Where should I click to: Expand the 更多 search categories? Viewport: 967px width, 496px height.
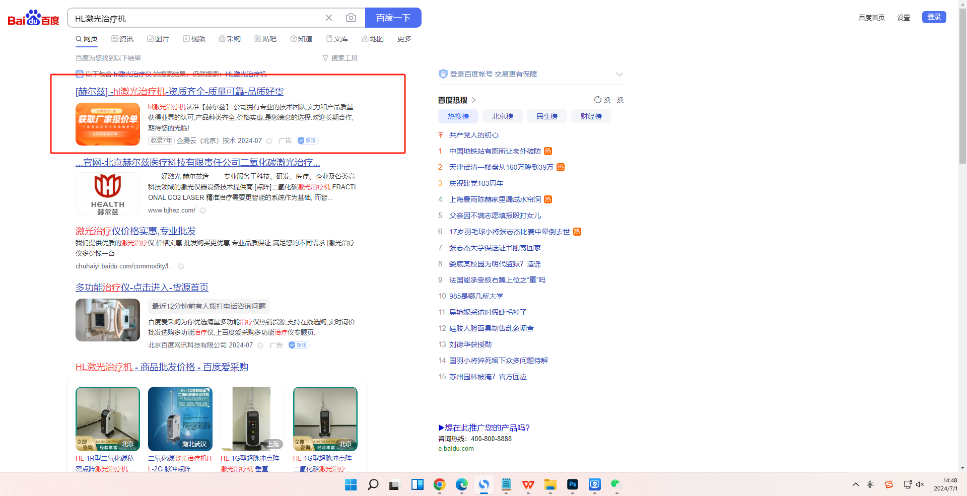click(404, 39)
